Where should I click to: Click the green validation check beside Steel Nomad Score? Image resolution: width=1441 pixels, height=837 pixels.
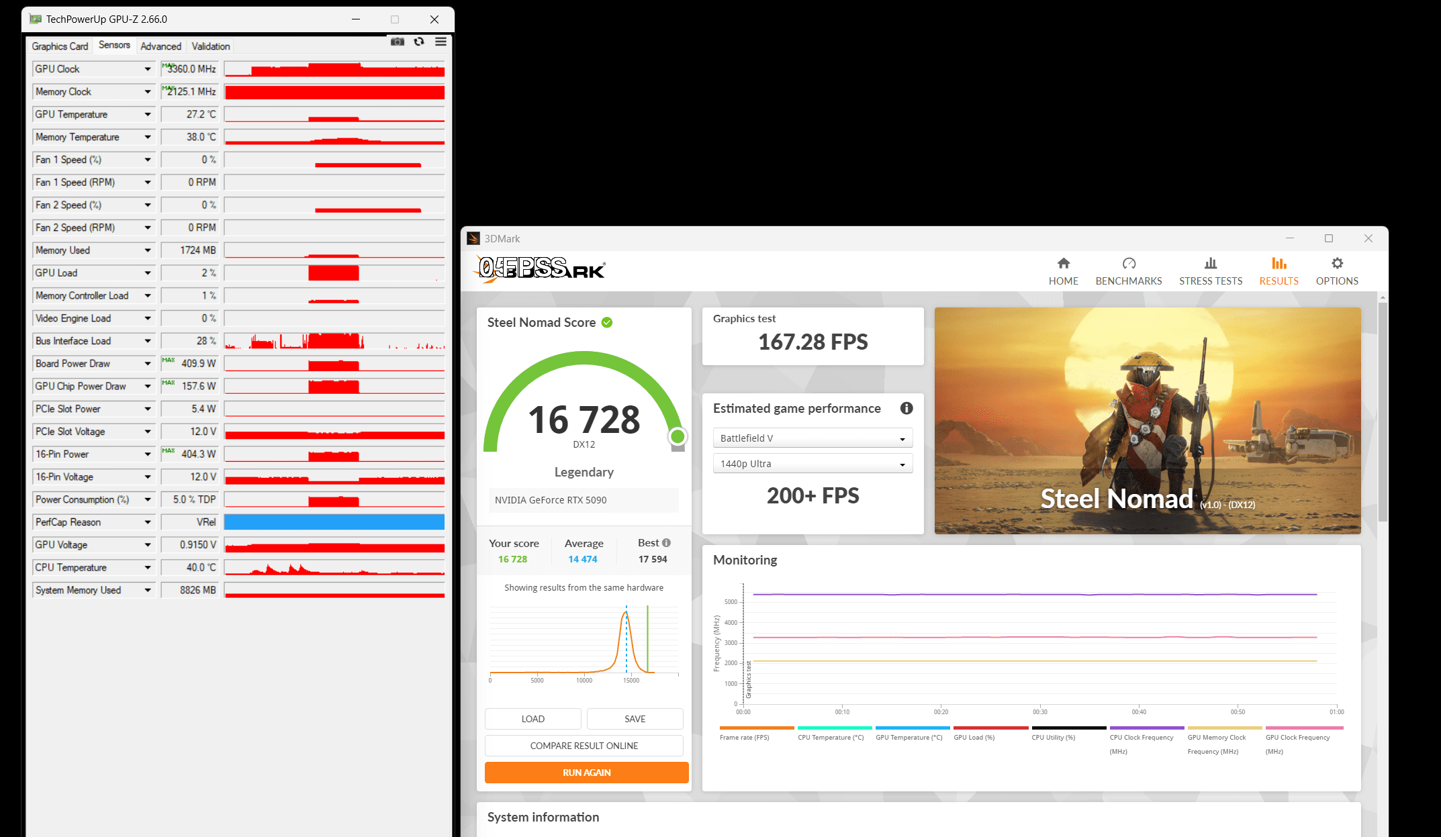607,323
